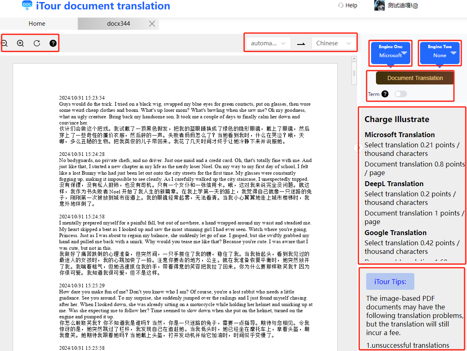This screenshot has width=467, height=351.
Task: Click the text 'Document translation 0.8 points / page'
Action: click(415, 169)
